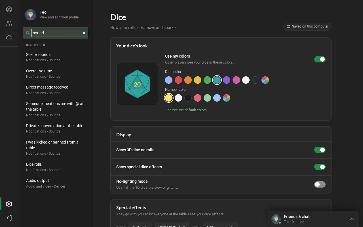Image resolution: width=363 pixels, height=227 pixels.
Task: Open the Audio output search result
Action: click(55, 183)
